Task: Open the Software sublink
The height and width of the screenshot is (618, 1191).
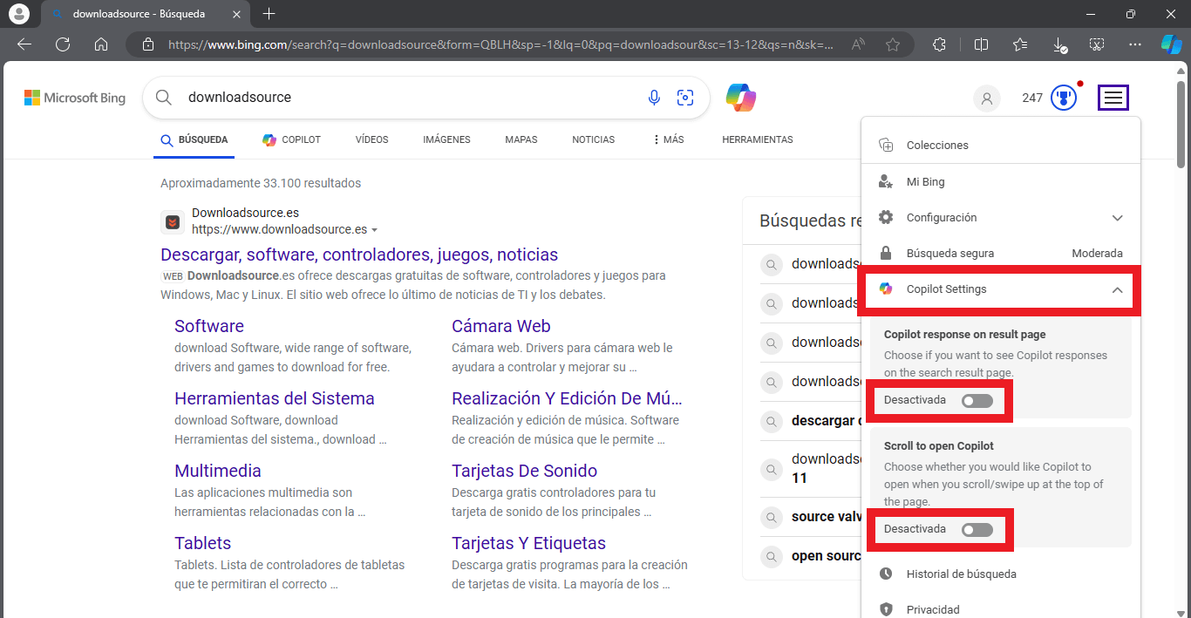Action: [209, 326]
